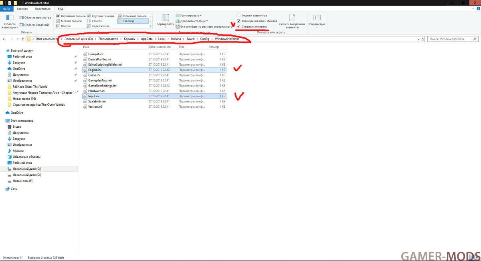Image resolution: width=481 pixels, height=261 pixels.
Task: Open the address bar history dropdown arrow
Action: pos(418,39)
